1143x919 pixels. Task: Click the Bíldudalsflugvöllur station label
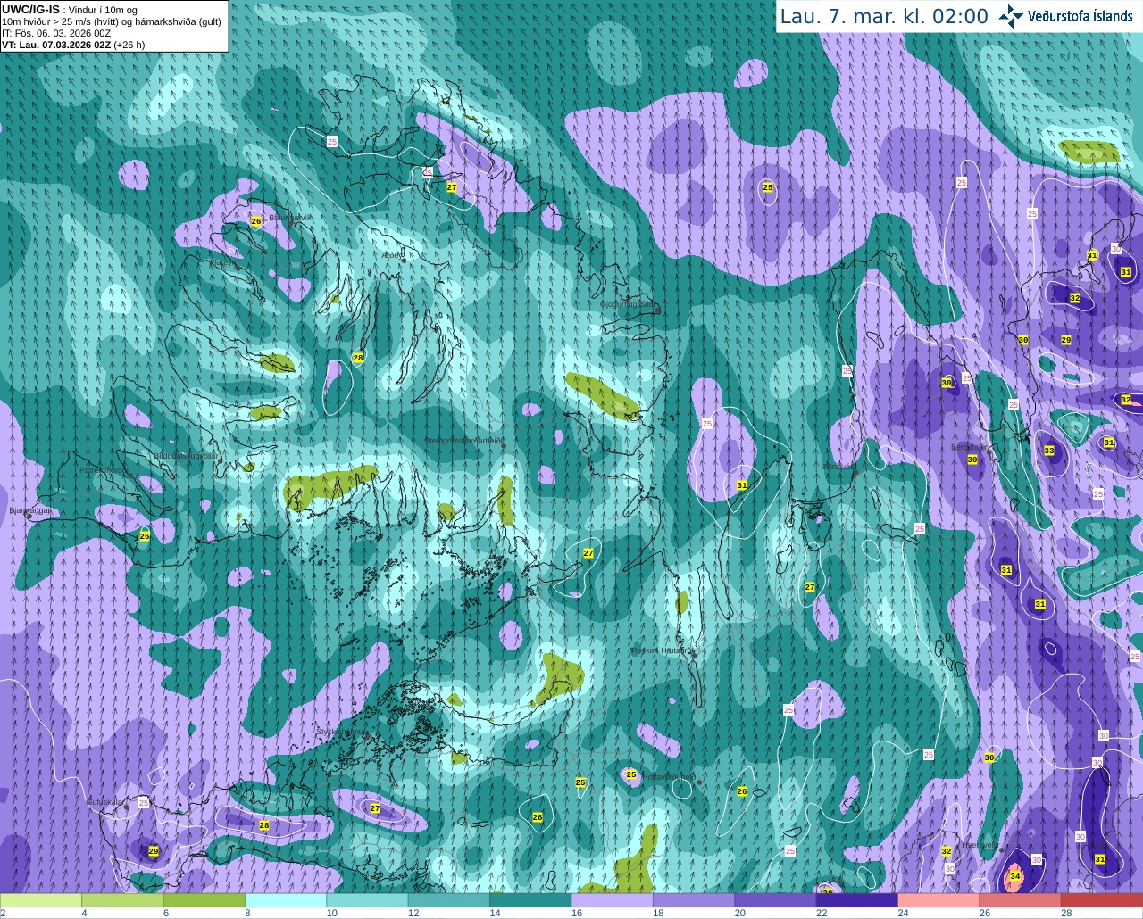pyautogui.click(x=186, y=455)
